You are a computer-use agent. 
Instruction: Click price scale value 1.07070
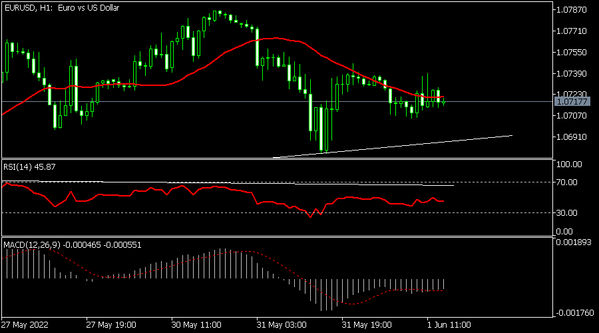(572, 115)
